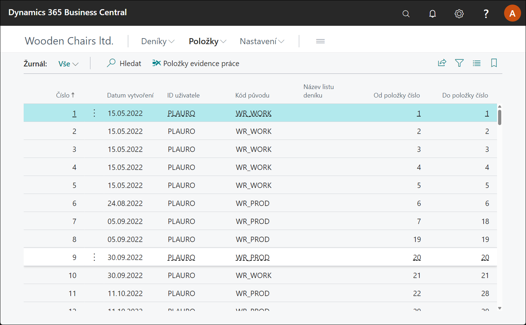Expand the Nastavení menu
The height and width of the screenshot is (325, 526).
pyautogui.click(x=262, y=41)
